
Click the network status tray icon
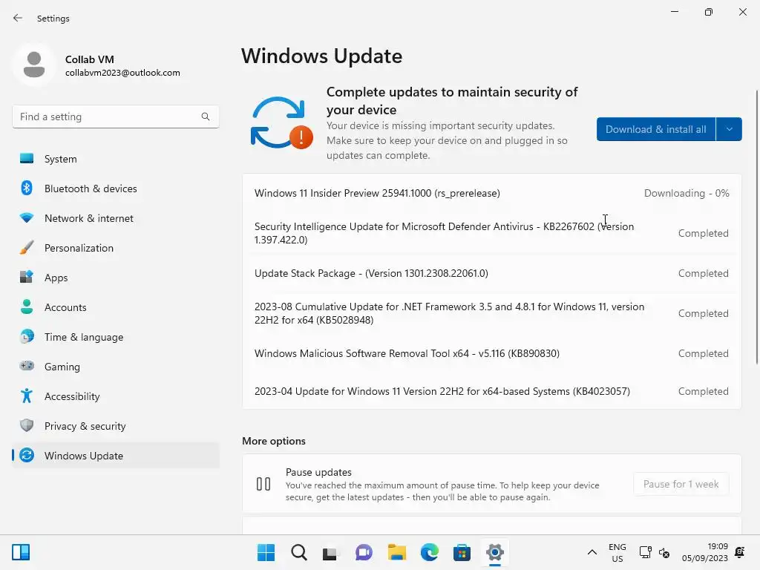646,552
